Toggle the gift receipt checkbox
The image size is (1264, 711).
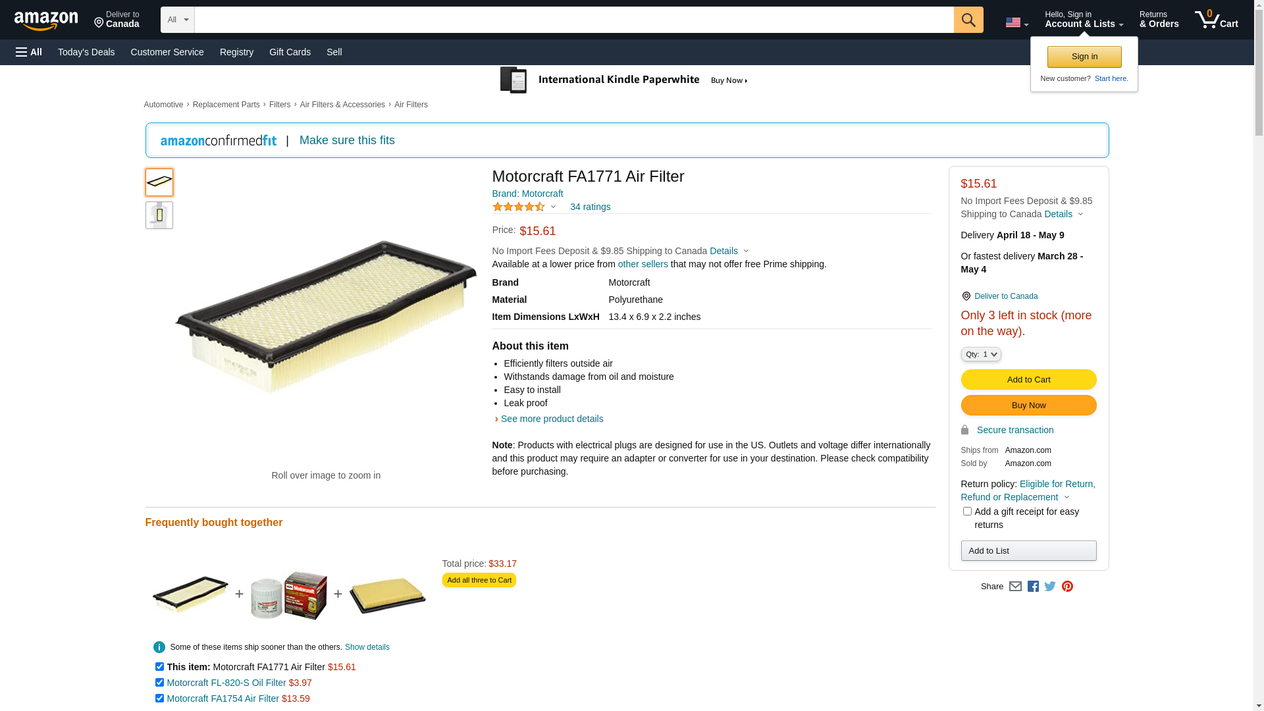pos(967,512)
